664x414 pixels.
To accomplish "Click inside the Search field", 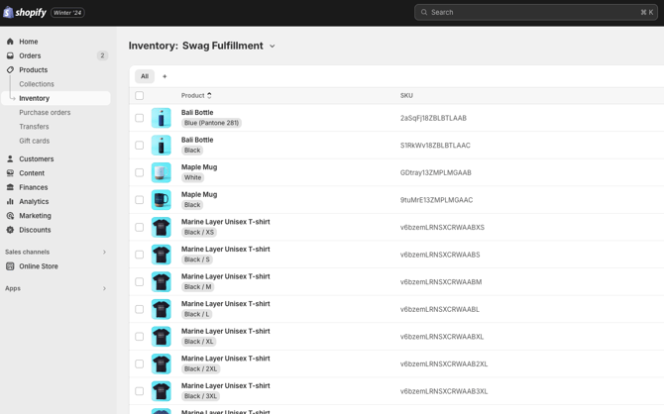I will click(x=536, y=12).
